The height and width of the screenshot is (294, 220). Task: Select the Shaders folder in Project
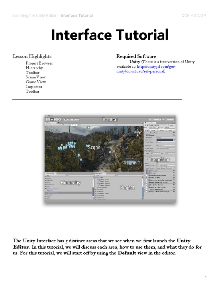tap(100, 192)
